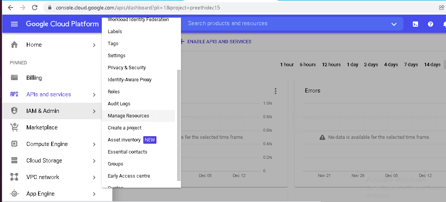Select the 4 days time range
Viewport: 446px width, 202px height.
pyautogui.click(x=391, y=64)
